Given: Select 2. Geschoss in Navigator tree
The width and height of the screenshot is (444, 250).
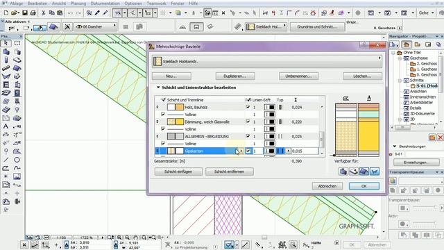Looking at the screenshot, I should tap(427, 63).
